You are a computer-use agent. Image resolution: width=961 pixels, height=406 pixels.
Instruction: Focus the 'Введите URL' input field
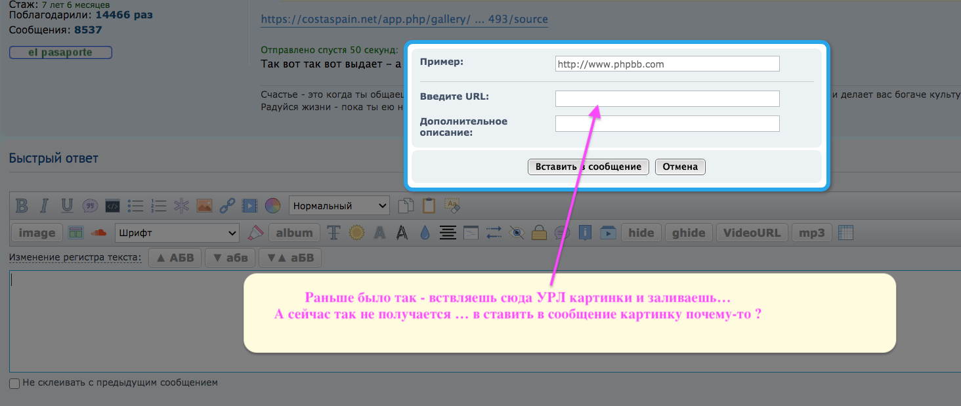coord(667,98)
